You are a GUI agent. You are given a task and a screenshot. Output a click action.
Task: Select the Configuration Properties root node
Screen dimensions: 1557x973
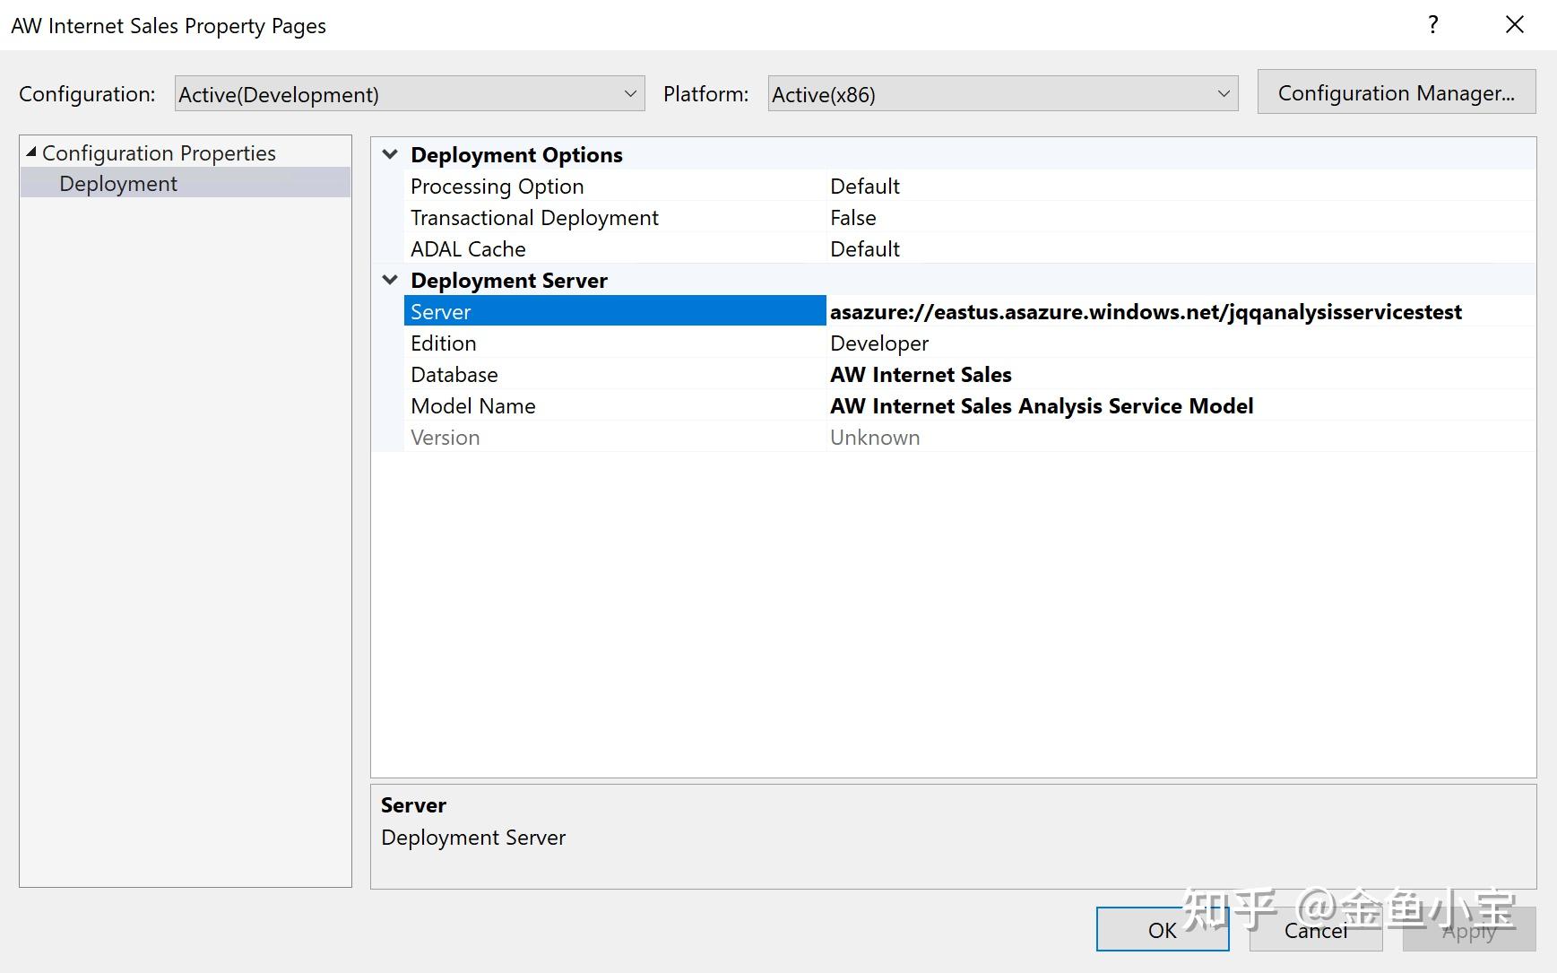[x=159, y=152]
